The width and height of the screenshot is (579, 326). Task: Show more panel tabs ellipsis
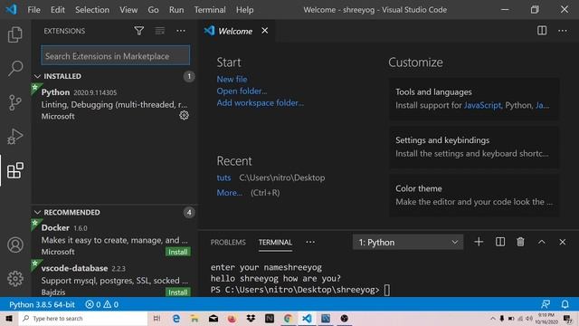pos(310,242)
